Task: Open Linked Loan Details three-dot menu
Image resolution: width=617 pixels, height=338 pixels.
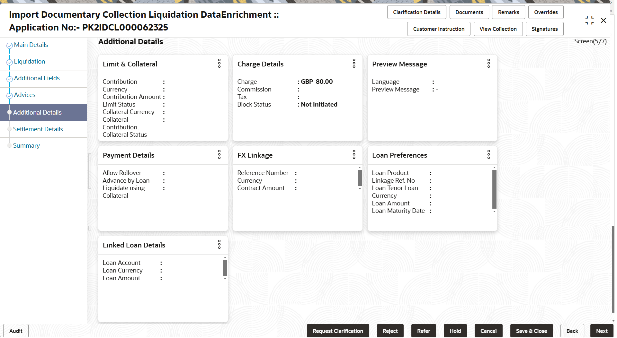Action: pos(219,245)
